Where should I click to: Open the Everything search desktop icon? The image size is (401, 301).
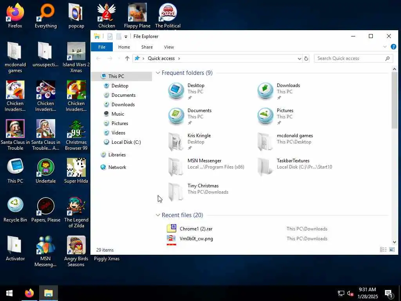(x=46, y=16)
